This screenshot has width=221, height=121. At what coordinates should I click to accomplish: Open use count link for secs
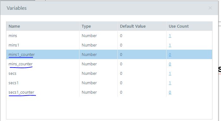170,74
